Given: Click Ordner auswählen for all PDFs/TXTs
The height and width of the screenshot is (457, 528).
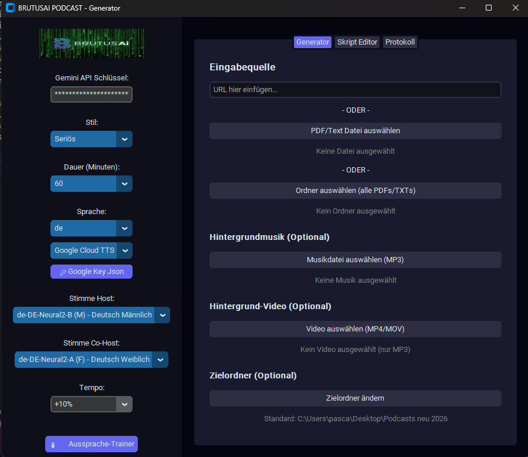Looking at the screenshot, I should (355, 190).
